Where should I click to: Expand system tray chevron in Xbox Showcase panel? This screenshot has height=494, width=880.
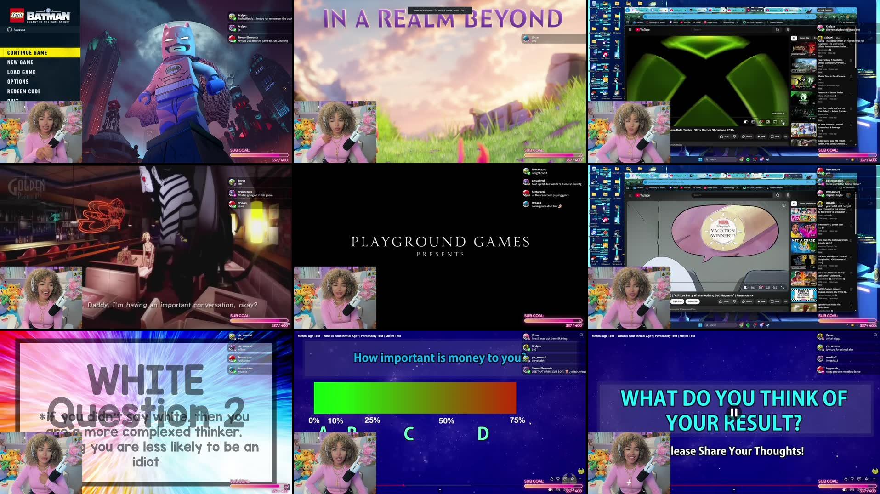847,159
